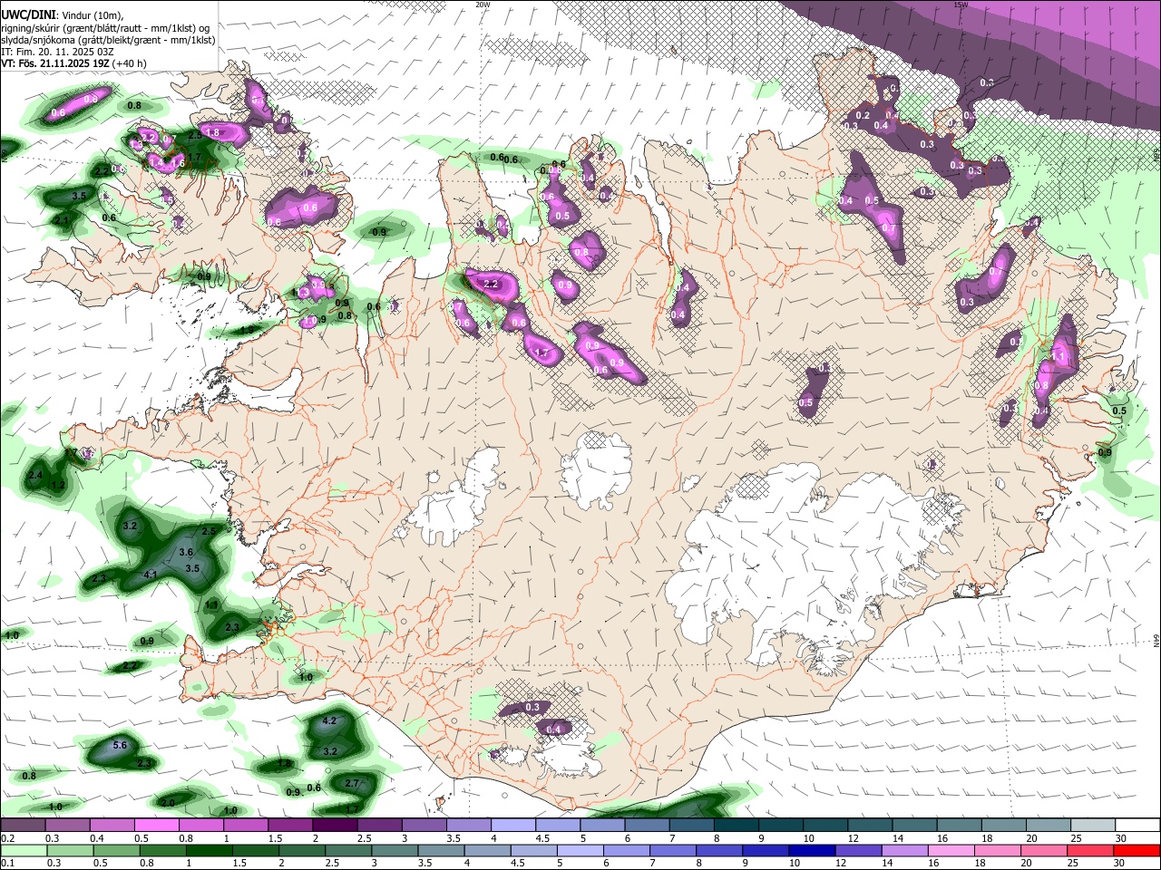Click the violet 12 rain legend swatch
Image resolution: width=1161 pixels, height=870 pixels.
(857, 851)
